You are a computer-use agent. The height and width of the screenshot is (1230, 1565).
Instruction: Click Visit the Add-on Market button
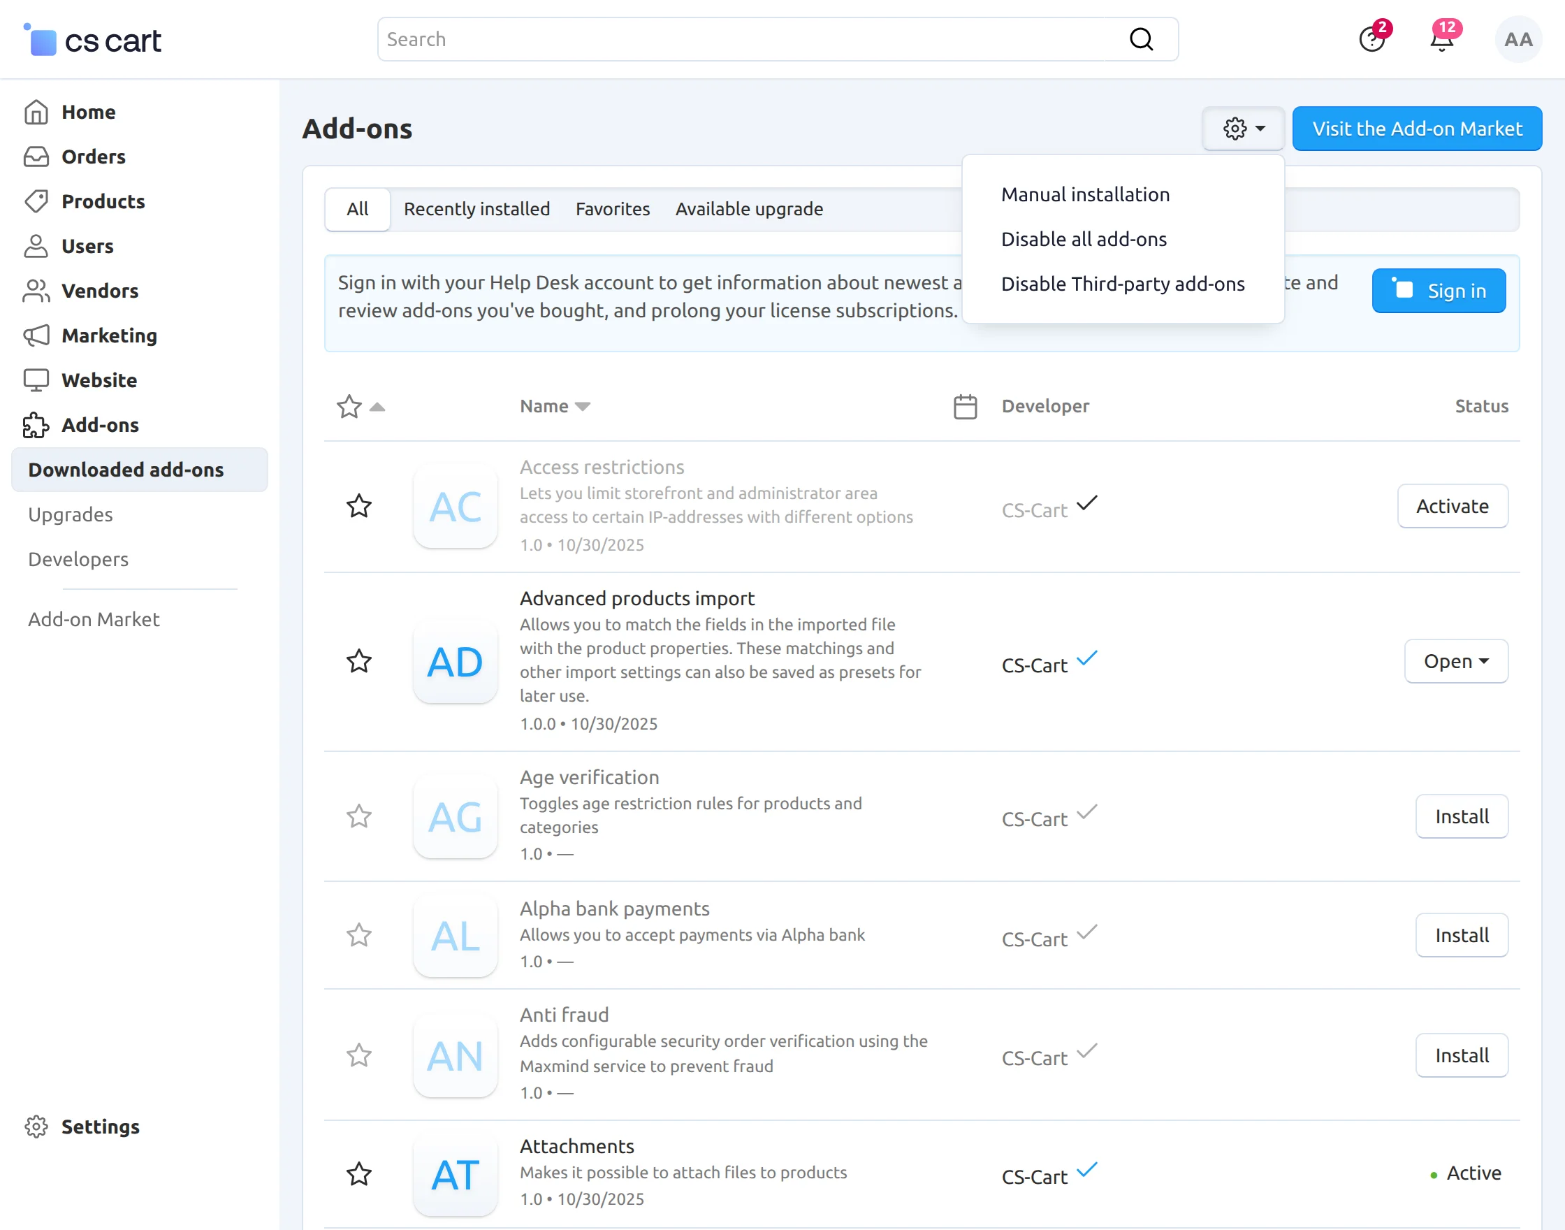1417,129
